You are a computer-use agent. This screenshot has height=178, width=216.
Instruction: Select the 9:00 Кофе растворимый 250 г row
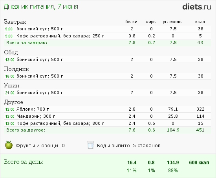click(x=107, y=36)
